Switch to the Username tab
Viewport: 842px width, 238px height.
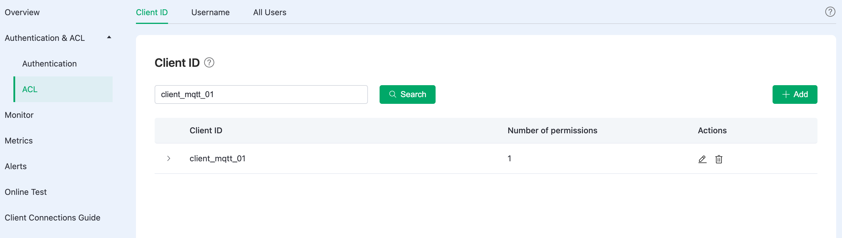(210, 13)
